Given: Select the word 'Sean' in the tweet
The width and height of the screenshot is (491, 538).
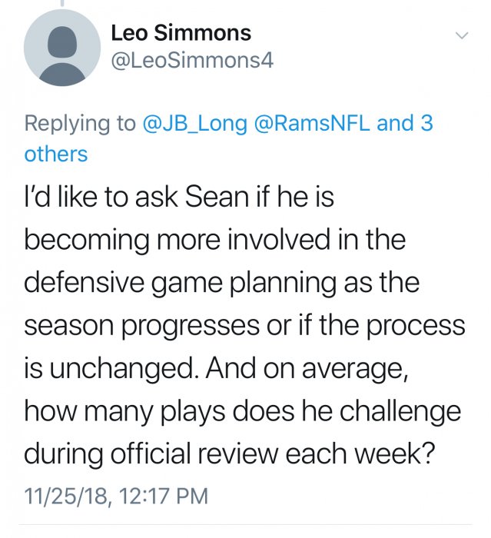Looking at the screenshot, I should coord(217,197).
